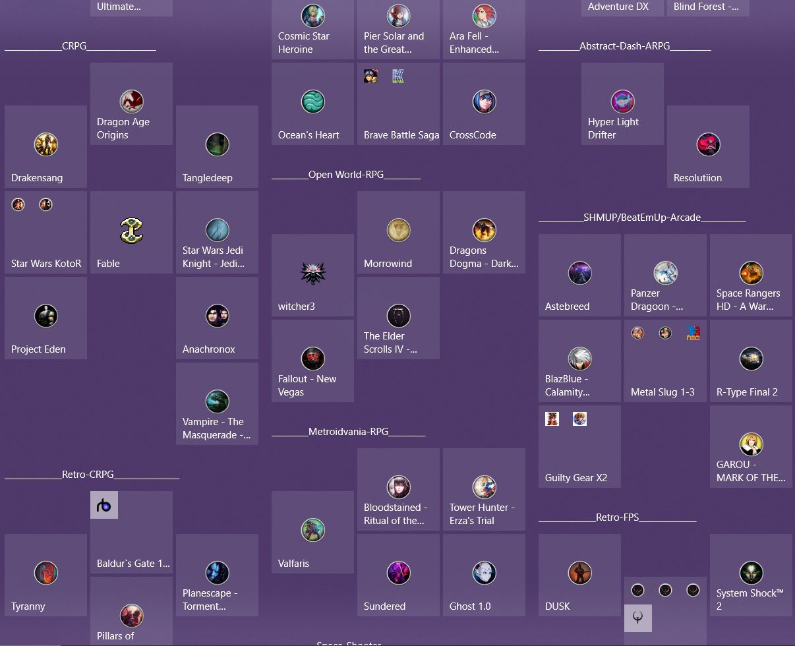Open Project Eden tile
The image size is (795, 646).
45,318
